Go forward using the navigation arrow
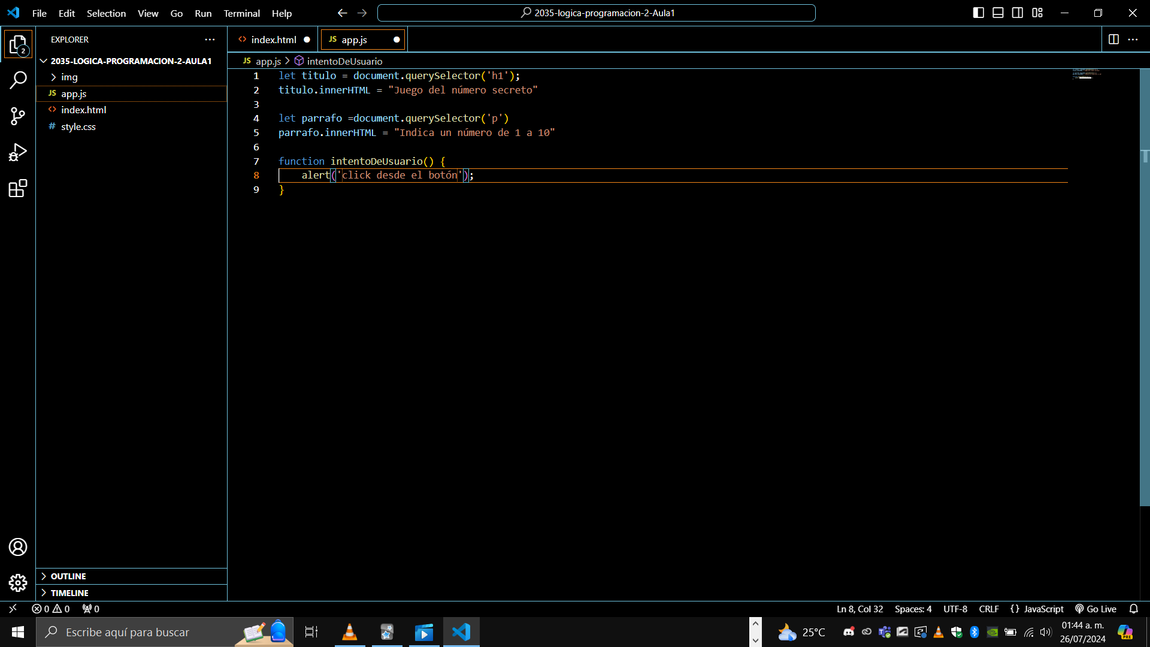The height and width of the screenshot is (647, 1150). [x=362, y=13]
